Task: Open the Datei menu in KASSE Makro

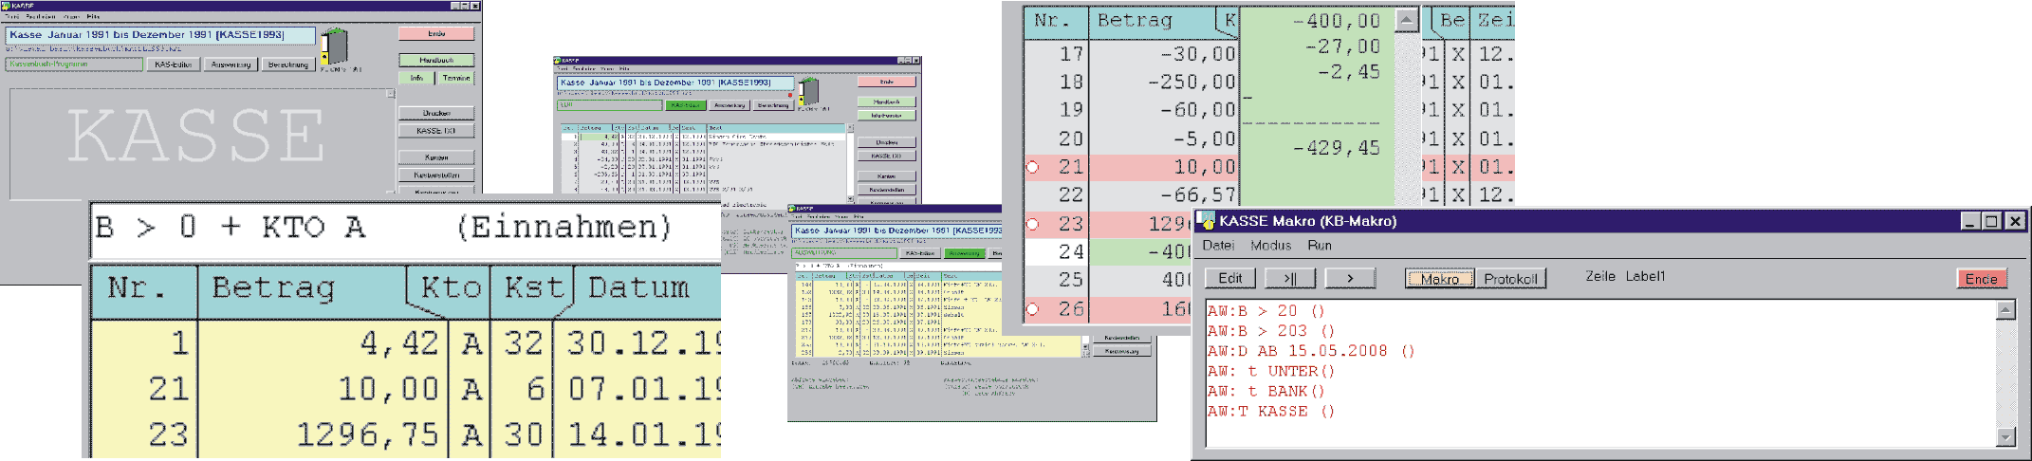Action: 1218,246
